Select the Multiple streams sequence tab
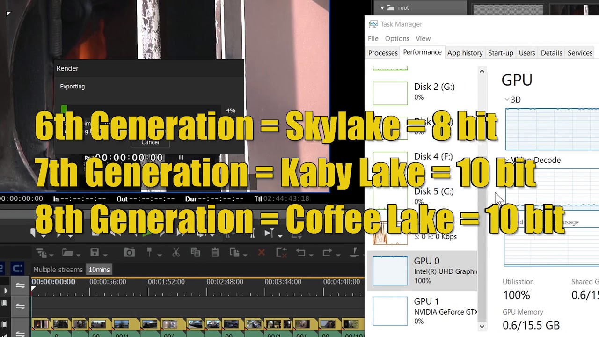The height and width of the screenshot is (337, 599). 58,270
